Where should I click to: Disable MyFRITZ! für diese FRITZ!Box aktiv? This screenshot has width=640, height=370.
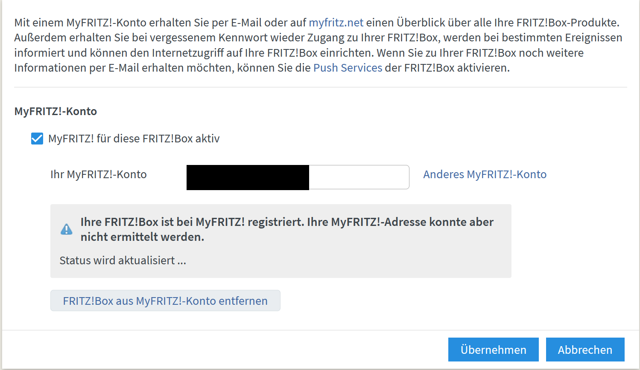[x=37, y=138]
